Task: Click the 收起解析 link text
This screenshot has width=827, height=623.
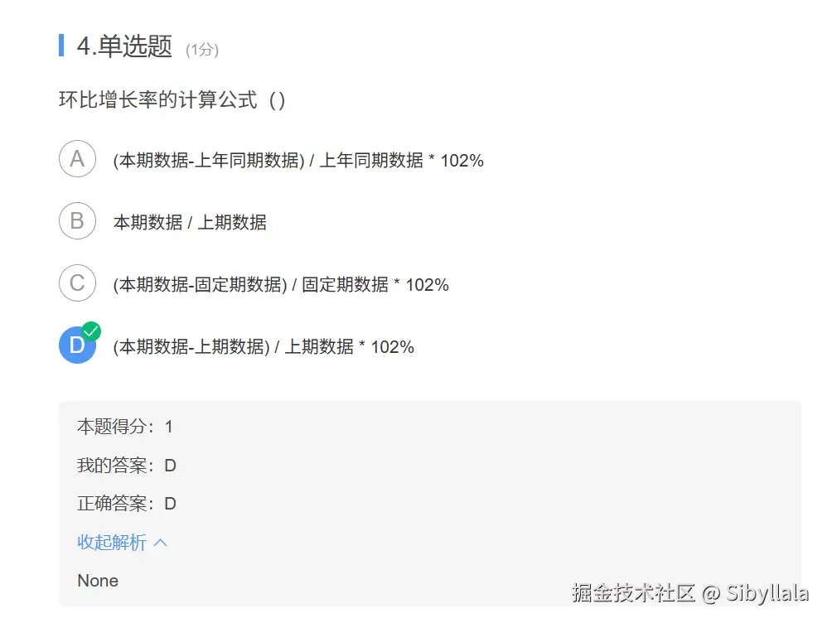Action: 112,543
